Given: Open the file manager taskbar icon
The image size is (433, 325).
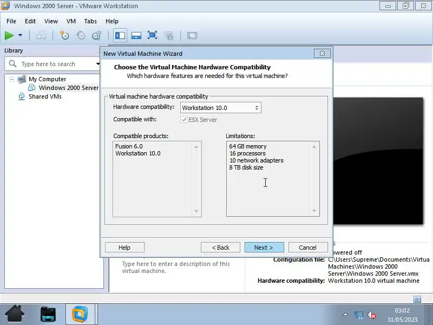Looking at the screenshot, I should (x=48, y=314).
